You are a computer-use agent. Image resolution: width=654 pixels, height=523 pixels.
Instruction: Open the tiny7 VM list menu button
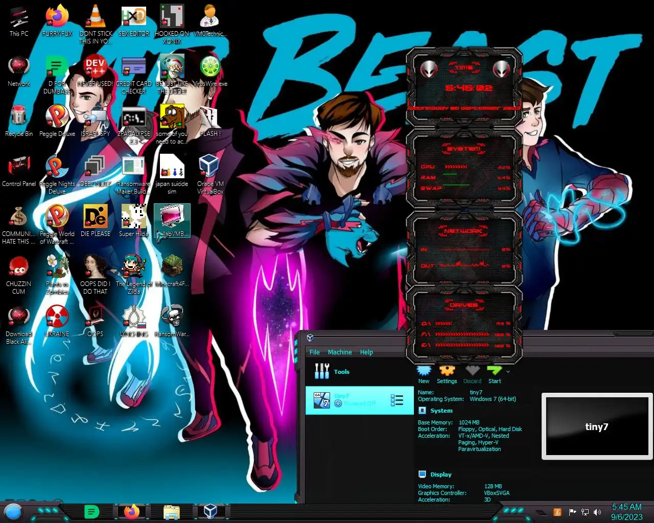point(397,400)
